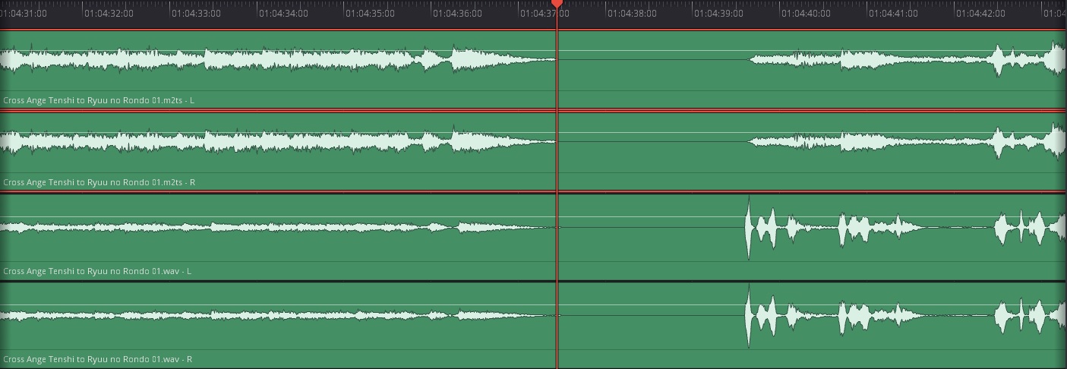The height and width of the screenshot is (369, 1067).
Task: Jump to 01:04:33:00 on the timeline ruler
Action: click(x=197, y=13)
